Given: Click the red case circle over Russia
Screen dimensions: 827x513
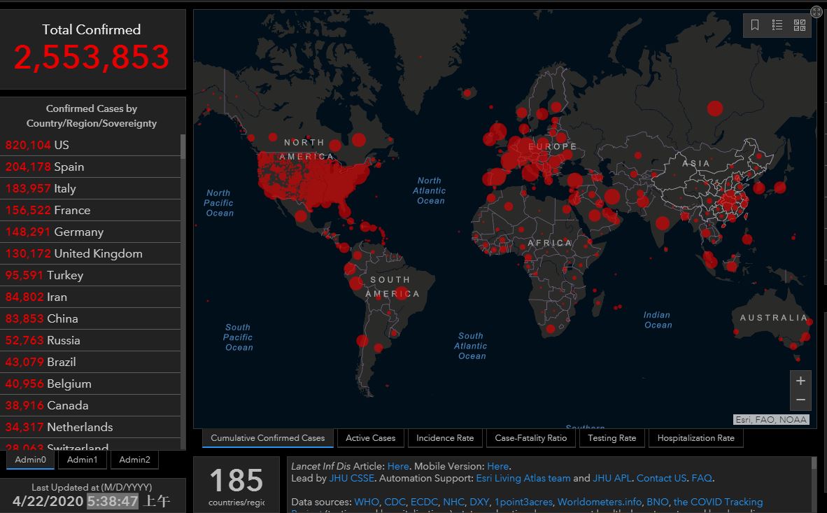Looking at the screenshot, I should pos(714,108).
